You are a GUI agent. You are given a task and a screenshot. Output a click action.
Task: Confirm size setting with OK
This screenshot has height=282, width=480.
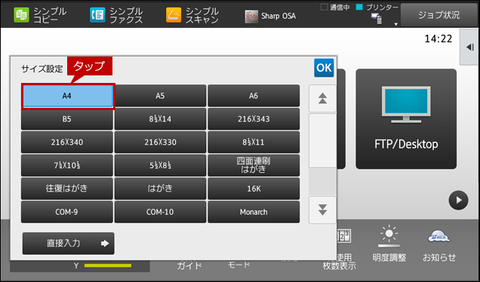click(x=324, y=68)
